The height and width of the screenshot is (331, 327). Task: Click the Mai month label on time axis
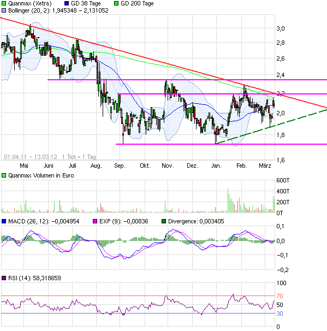24,165
